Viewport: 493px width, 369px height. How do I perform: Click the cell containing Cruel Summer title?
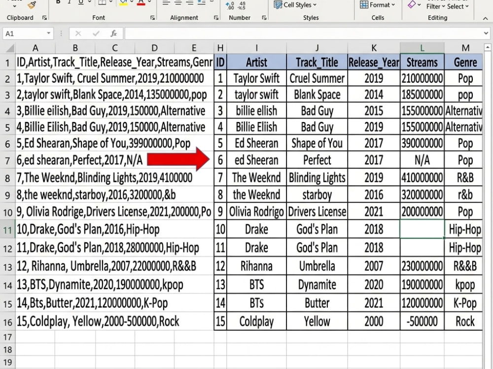pyautogui.click(x=317, y=78)
